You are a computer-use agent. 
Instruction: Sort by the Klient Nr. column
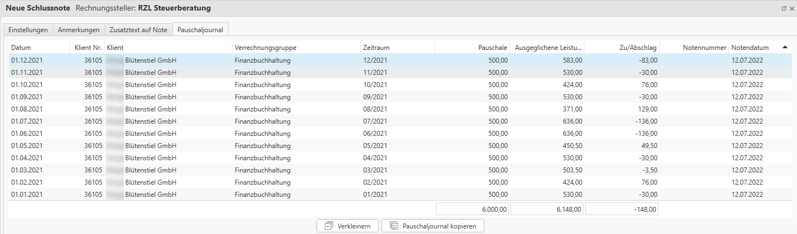88,48
